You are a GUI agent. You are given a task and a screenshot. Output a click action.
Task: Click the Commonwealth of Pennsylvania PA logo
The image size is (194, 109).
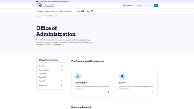(45, 6)
